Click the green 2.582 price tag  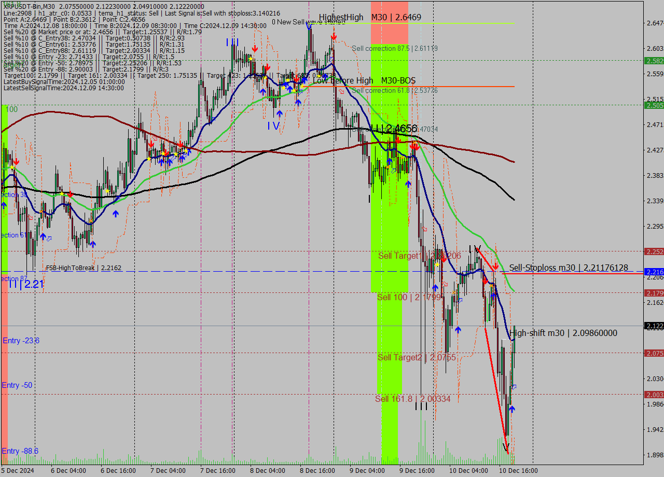click(654, 61)
